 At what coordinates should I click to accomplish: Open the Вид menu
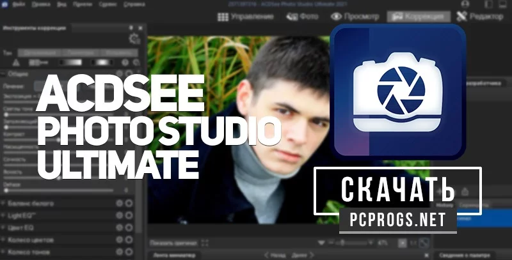point(61,4)
